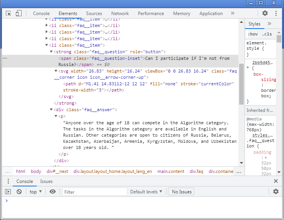Clear the console icon

[19, 191]
